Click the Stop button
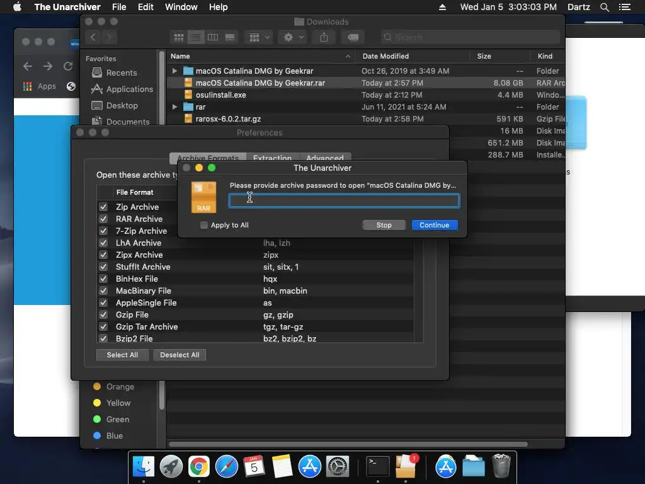Viewport: 645px width, 484px height. pos(384,225)
